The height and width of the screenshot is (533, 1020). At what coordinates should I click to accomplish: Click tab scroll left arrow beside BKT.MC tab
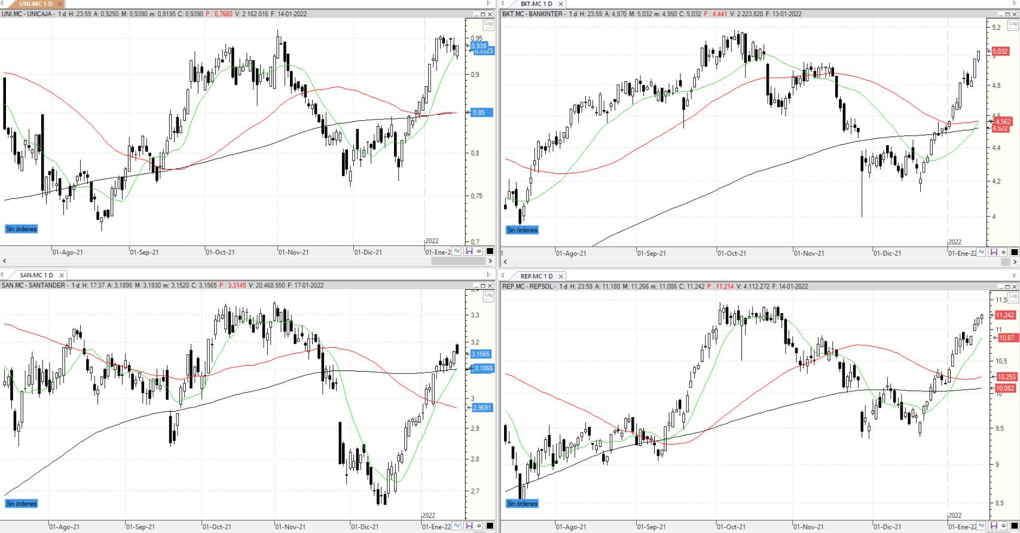click(x=503, y=4)
